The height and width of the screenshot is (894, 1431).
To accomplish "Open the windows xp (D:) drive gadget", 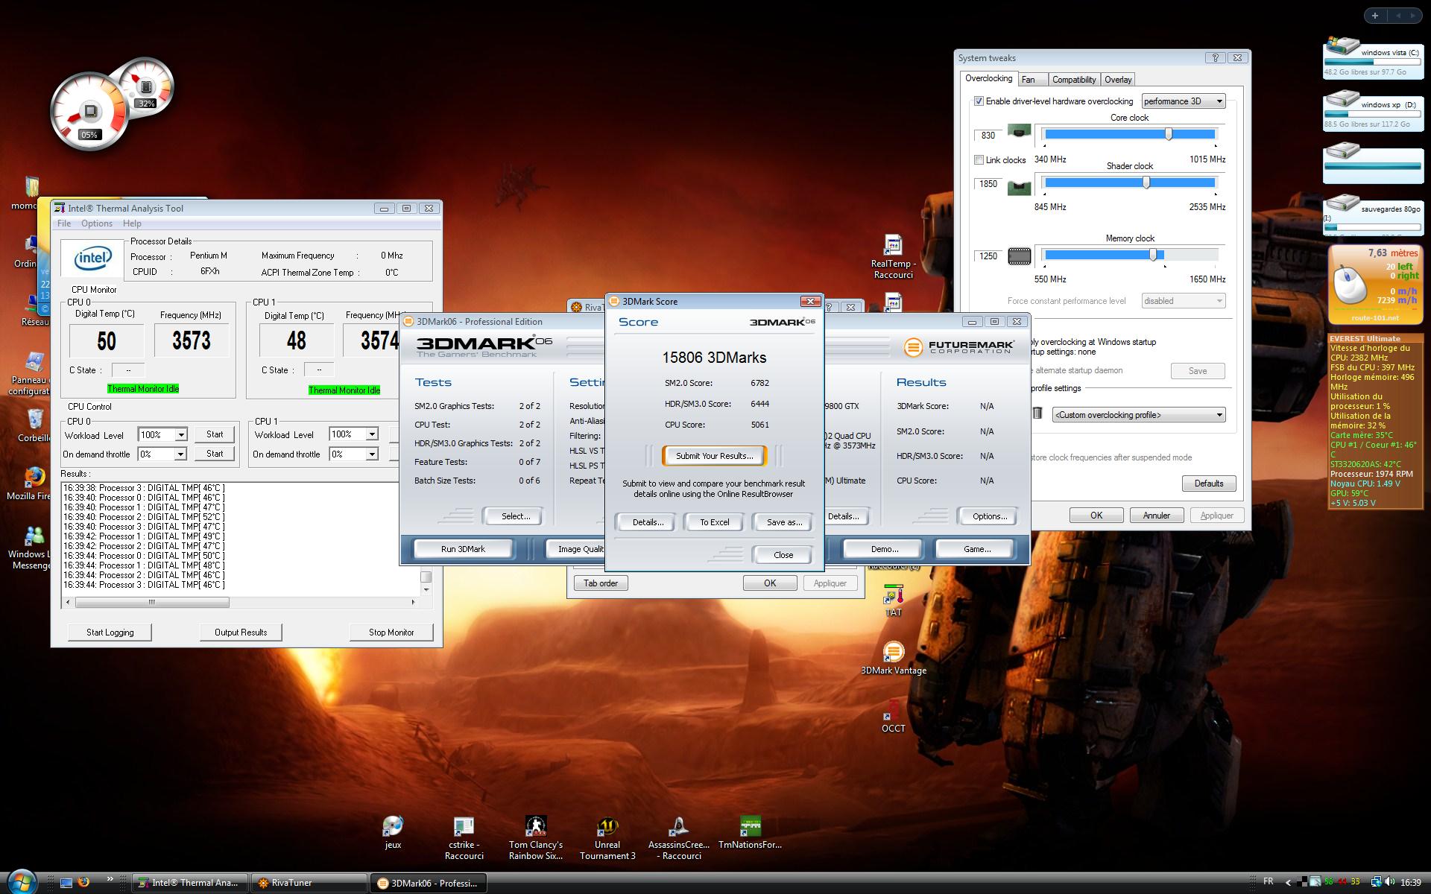I will (1372, 110).
